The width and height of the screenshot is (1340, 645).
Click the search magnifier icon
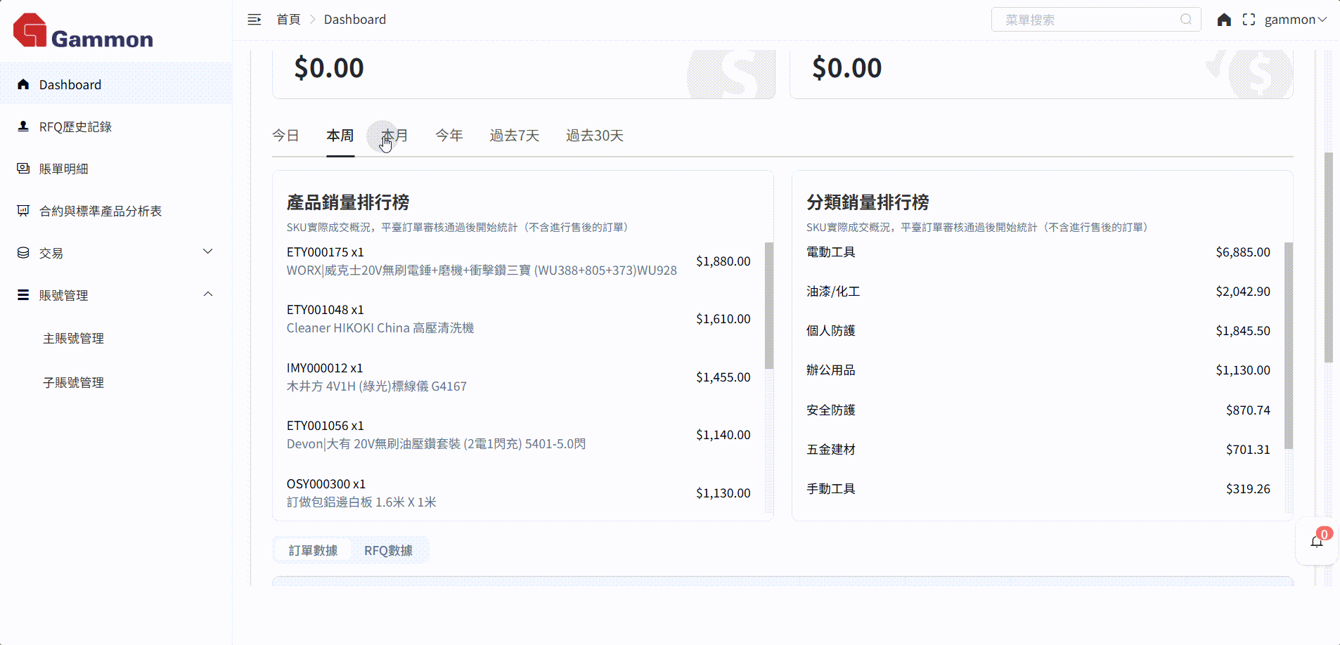click(1186, 20)
